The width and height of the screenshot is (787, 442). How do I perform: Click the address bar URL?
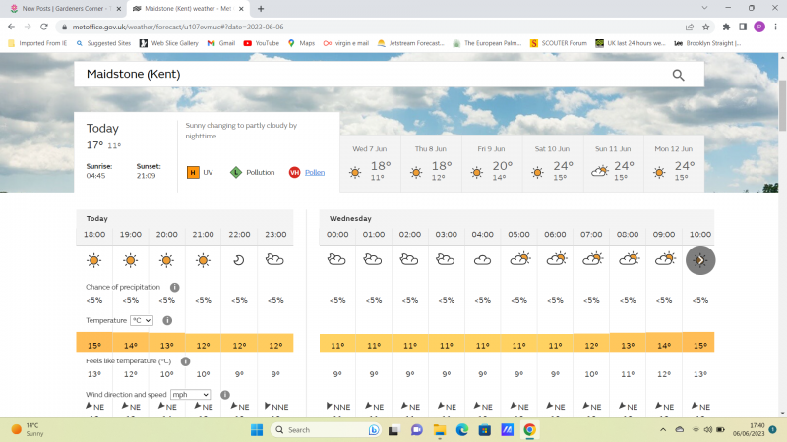point(178,28)
